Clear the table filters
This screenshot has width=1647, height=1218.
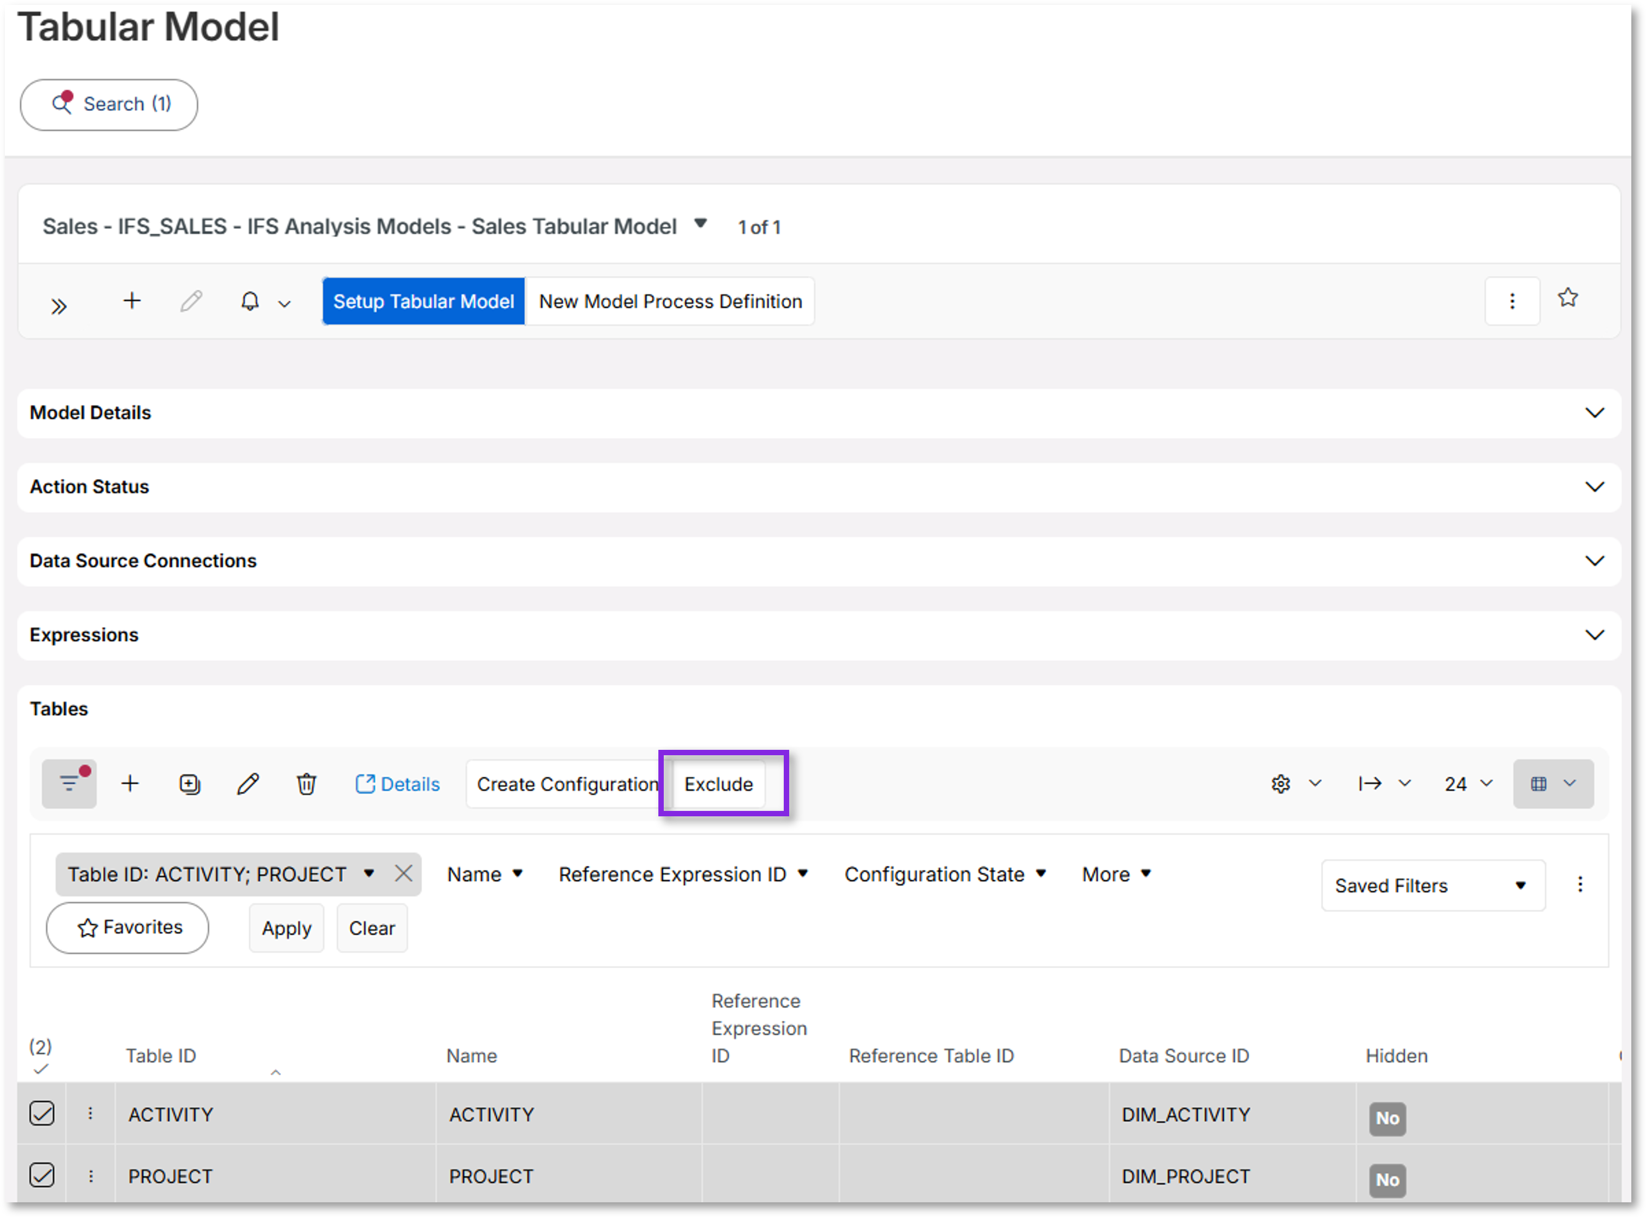tap(371, 928)
